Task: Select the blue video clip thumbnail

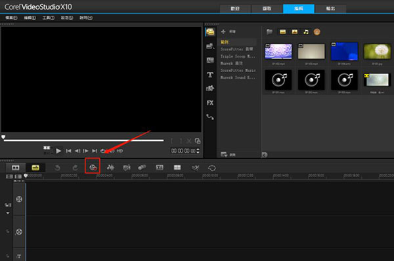Action: pyautogui.click(x=344, y=52)
